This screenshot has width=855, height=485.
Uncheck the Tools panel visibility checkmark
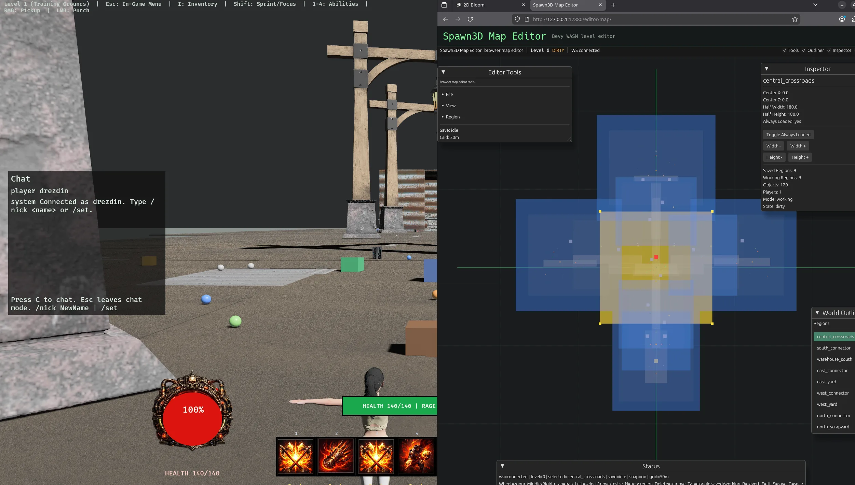tap(784, 50)
